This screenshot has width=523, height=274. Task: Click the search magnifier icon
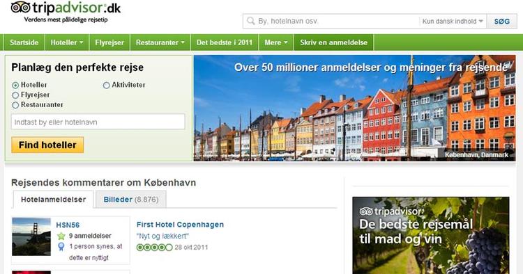click(250, 21)
